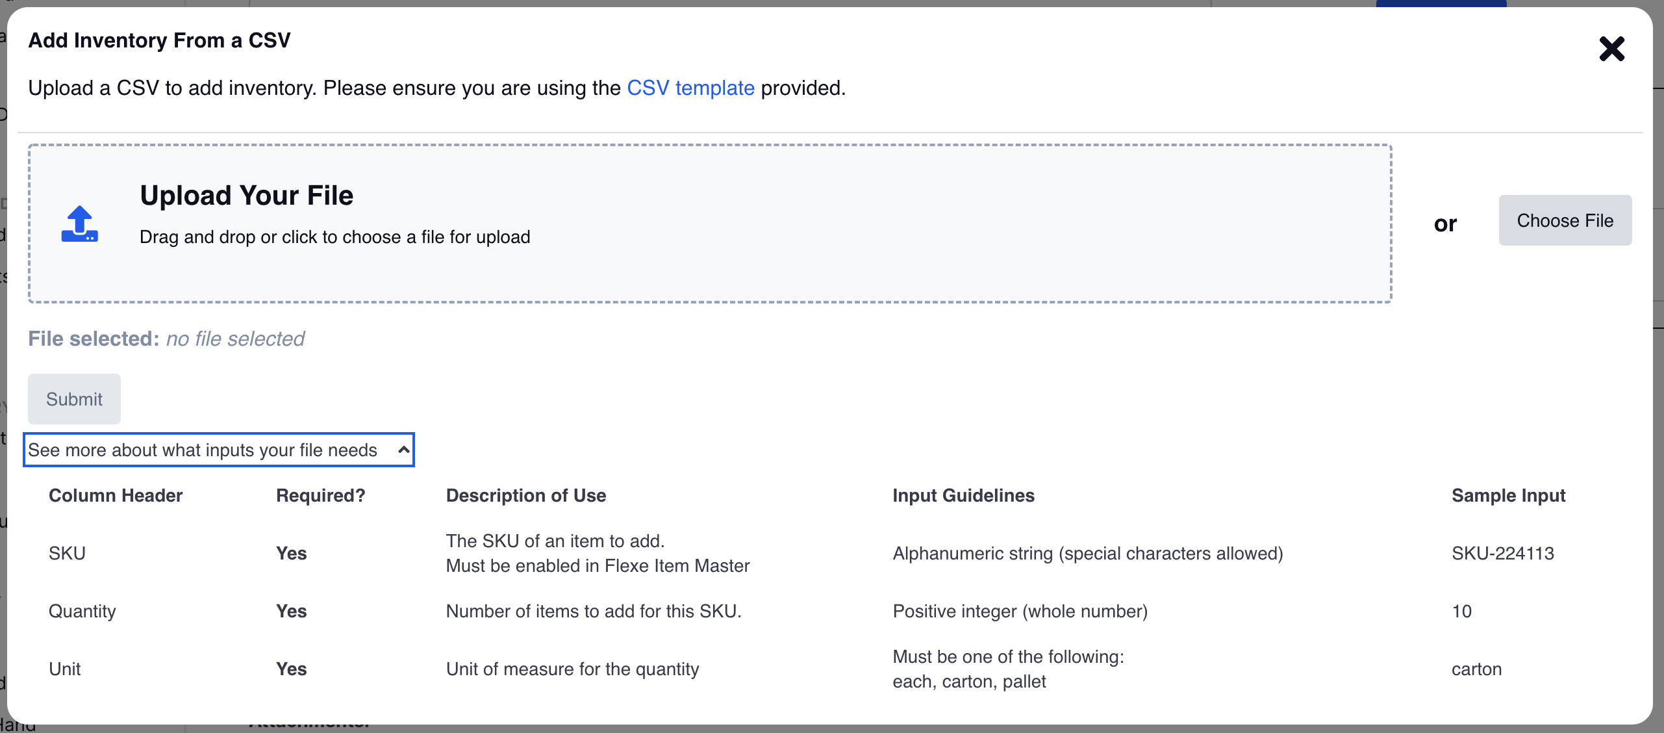
Task: Click 'Alphanumeric string' guideline text
Action: tap(1088, 554)
